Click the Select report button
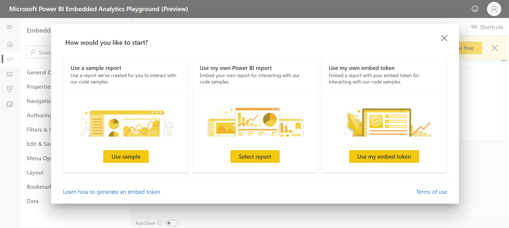Viewport: 509px width, 228px height. coord(255,157)
